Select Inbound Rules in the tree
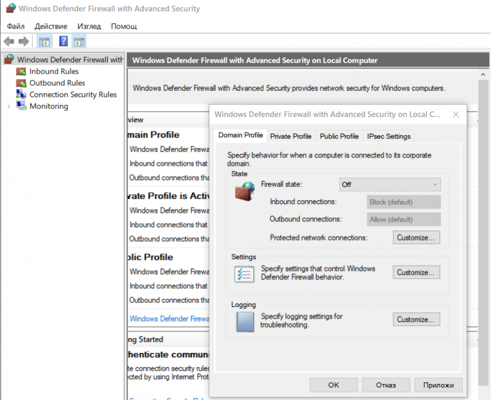 pyautogui.click(x=54, y=71)
